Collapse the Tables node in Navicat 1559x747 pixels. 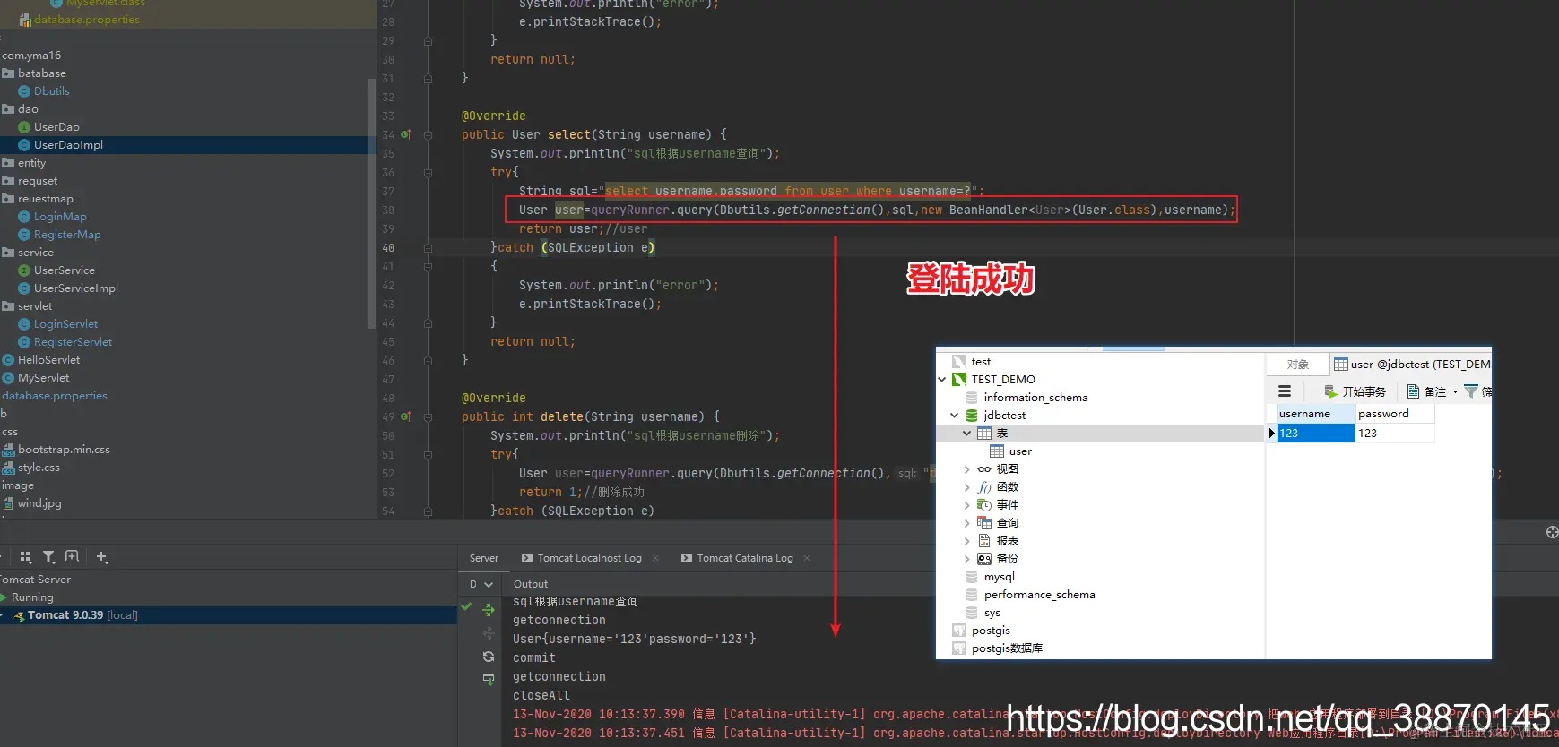tap(967, 434)
